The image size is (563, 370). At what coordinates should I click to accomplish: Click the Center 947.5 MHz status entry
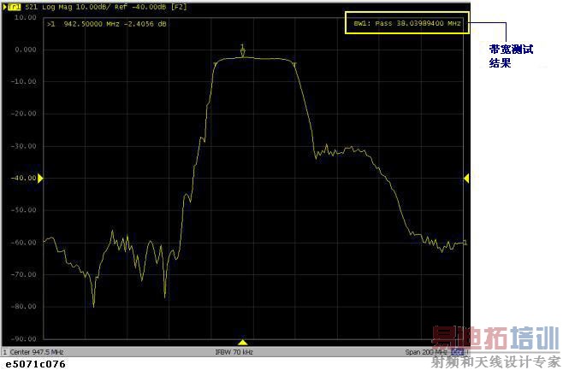pos(36,352)
